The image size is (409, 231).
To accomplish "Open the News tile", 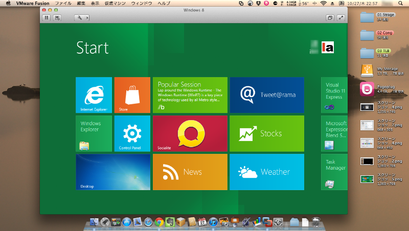I will point(190,172).
